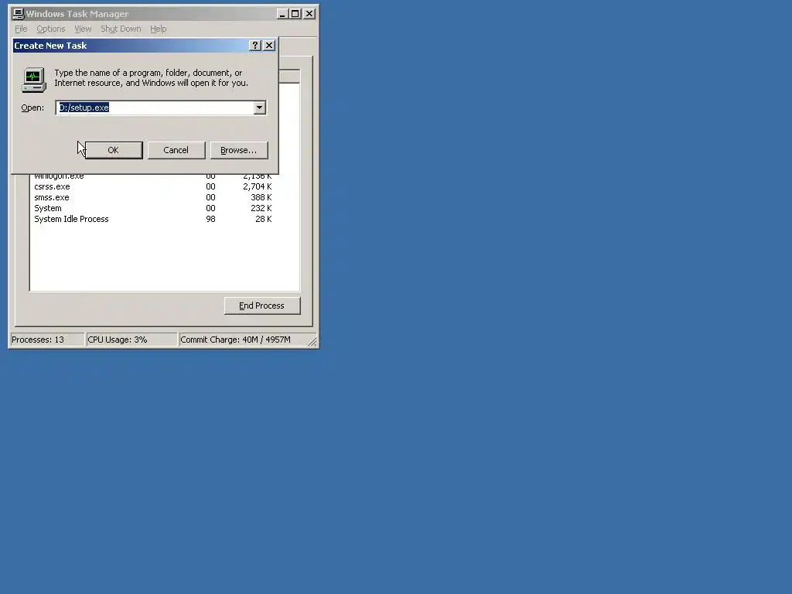Click the CPU value 98
The width and height of the screenshot is (792, 594).
pyautogui.click(x=210, y=219)
